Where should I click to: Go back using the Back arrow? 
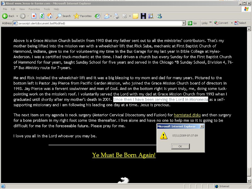point(8,16)
